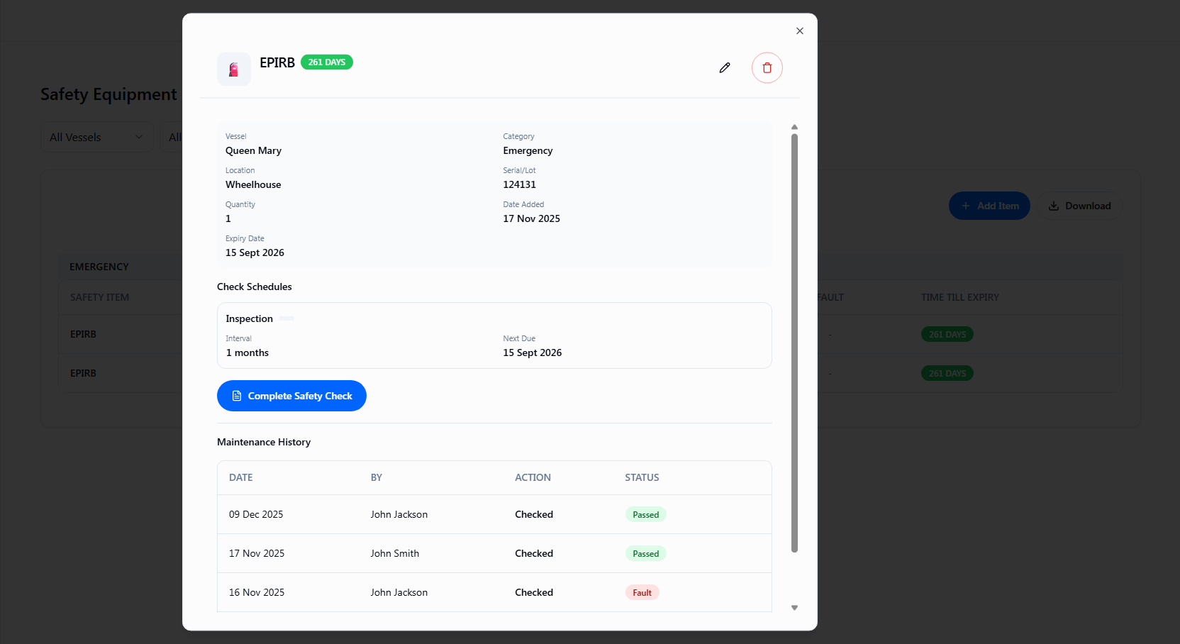The height and width of the screenshot is (644, 1180).
Task: Open the All Vessels dropdown
Action: [95, 138]
